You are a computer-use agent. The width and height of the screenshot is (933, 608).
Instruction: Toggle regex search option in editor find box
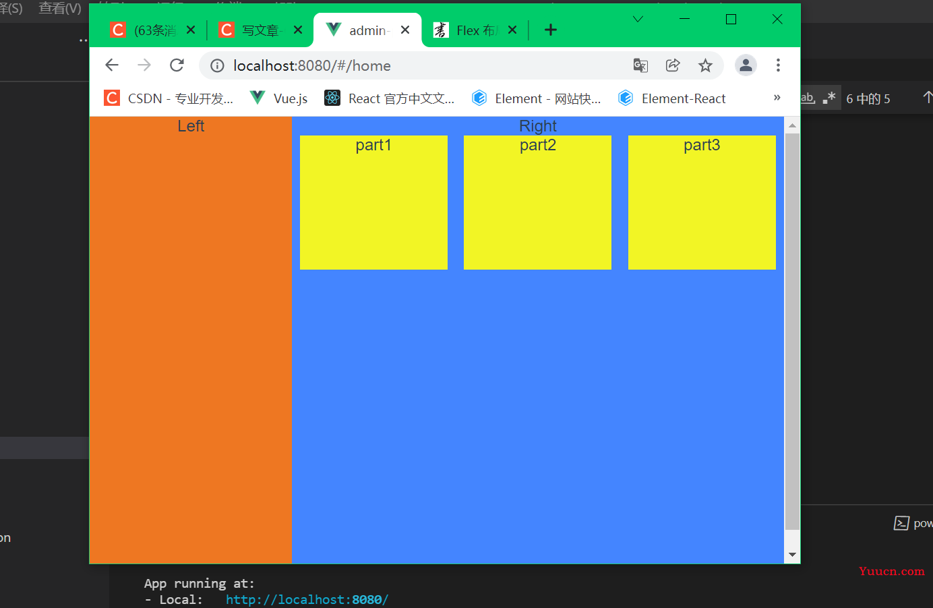[829, 98]
